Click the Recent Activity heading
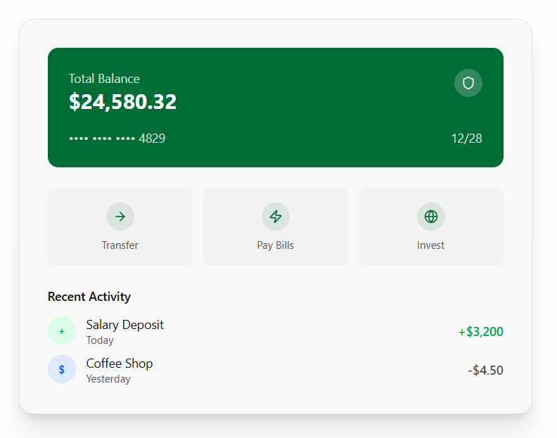 89,297
